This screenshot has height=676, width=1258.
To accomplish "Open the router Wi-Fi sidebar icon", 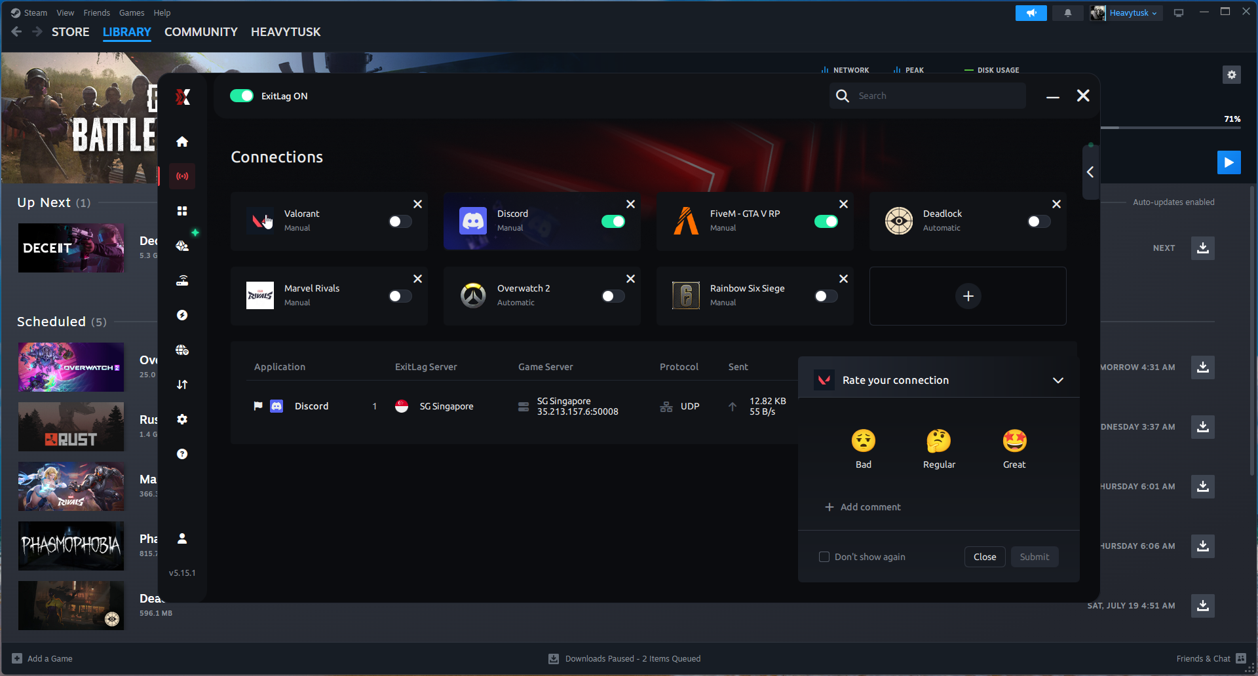I will point(182,280).
